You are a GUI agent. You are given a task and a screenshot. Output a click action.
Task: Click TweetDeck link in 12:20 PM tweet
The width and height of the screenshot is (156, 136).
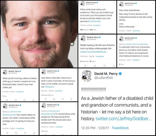click(x=120, y=128)
